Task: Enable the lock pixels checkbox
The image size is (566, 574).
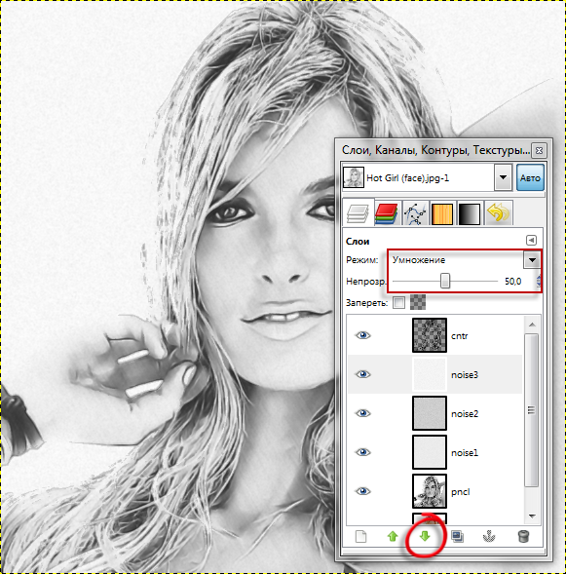Action: click(x=398, y=303)
